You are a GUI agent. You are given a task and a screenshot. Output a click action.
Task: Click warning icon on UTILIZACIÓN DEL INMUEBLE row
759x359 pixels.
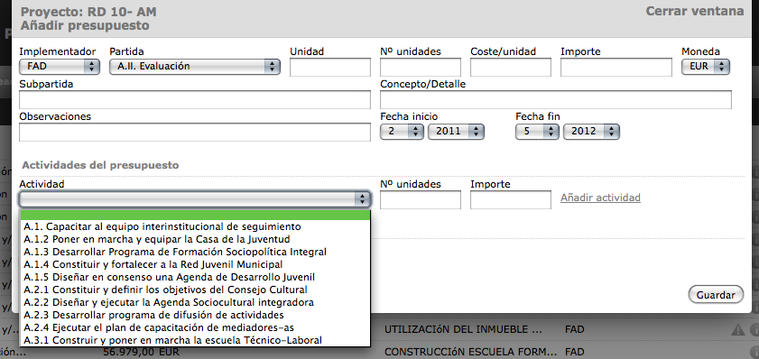coord(737,329)
